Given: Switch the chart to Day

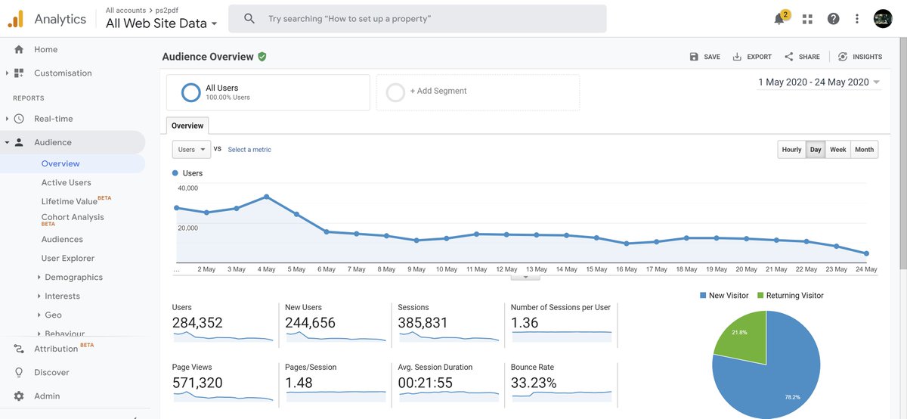Looking at the screenshot, I should click(x=816, y=150).
